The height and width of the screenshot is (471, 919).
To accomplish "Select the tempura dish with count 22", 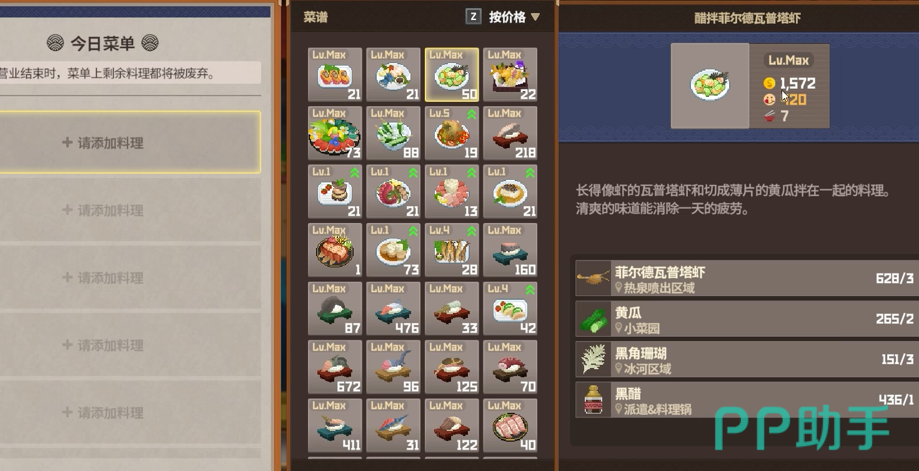I will tap(510, 74).
